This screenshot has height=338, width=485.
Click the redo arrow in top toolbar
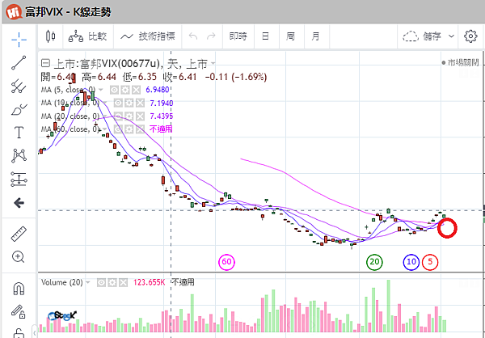click(211, 36)
